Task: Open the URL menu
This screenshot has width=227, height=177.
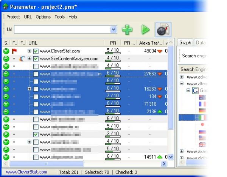Action: pos(28,17)
